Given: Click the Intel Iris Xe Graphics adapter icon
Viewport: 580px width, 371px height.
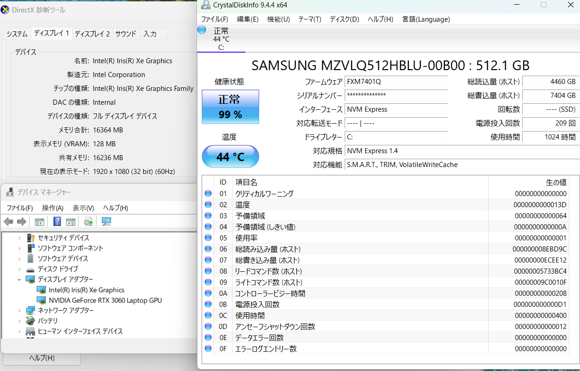Looking at the screenshot, I should pos(42,290).
